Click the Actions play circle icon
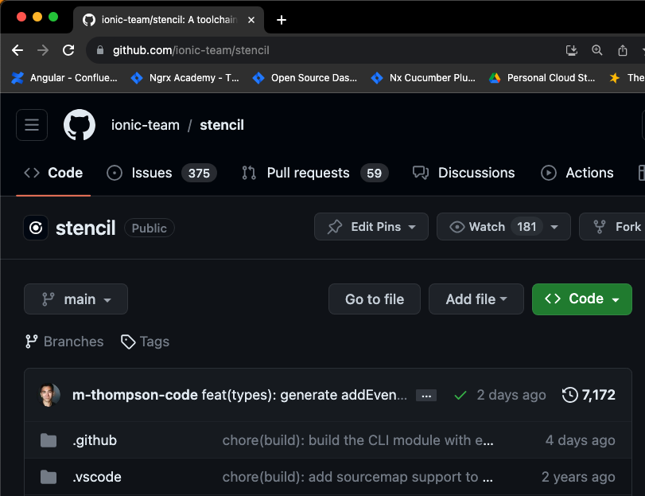 548,173
